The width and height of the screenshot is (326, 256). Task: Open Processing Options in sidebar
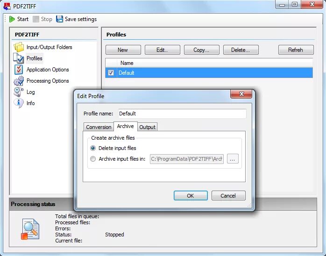click(x=48, y=81)
